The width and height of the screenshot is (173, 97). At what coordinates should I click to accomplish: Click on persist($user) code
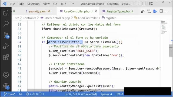101,86
